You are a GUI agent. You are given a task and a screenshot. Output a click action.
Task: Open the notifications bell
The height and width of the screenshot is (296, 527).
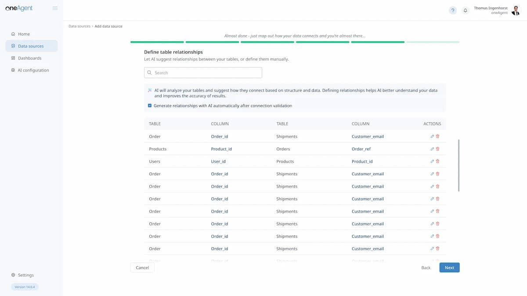(465, 11)
